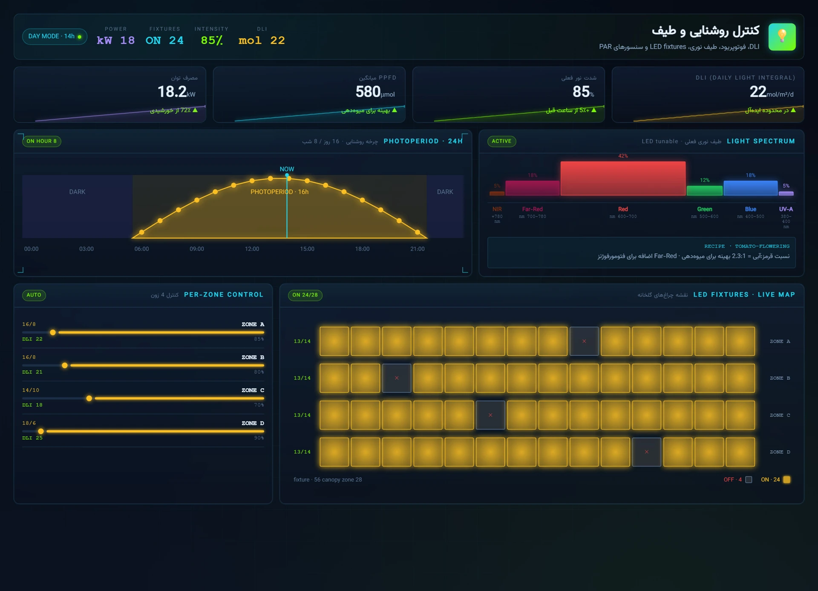
Task: Click the '12:00' time axis label
Action: click(x=252, y=249)
